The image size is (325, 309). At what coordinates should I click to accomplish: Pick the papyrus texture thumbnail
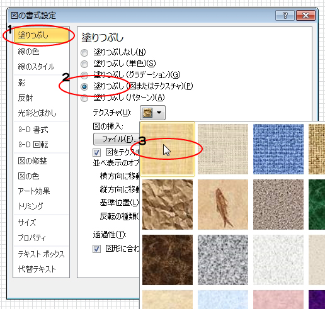[x=168, y=149]
